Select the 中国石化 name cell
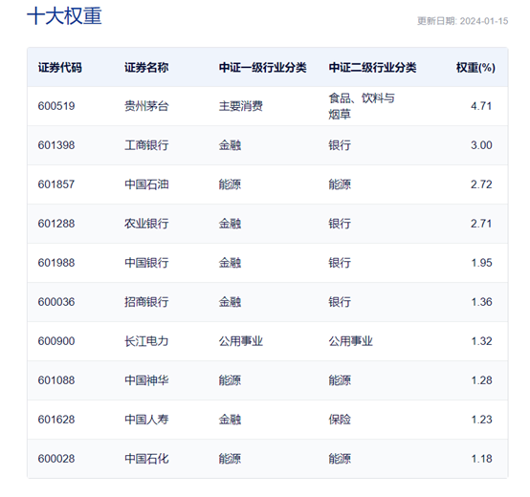Viewport: 530px width, 497px height. click(x=146, y=459)
